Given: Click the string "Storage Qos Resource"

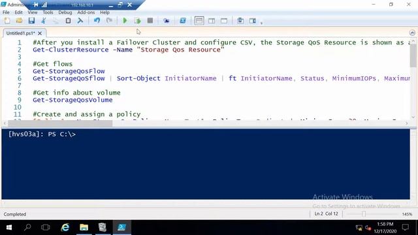Looking at the screenshot, I should (x=180, y=50).
